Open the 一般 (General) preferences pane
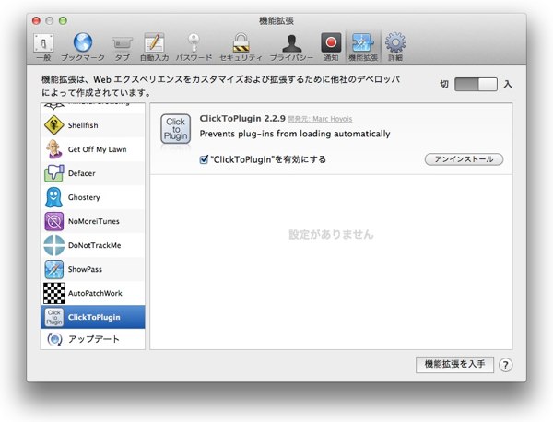Viewport: 553px width, 422px height. [43, 47]
